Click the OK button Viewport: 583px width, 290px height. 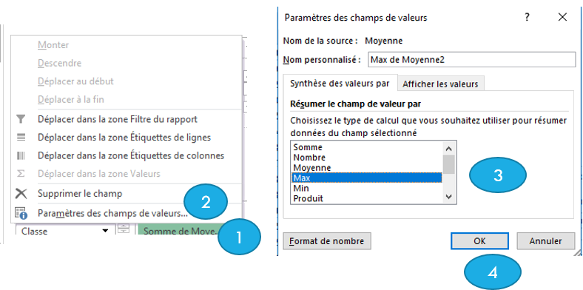pyautogui.click(x=479, y=241)
